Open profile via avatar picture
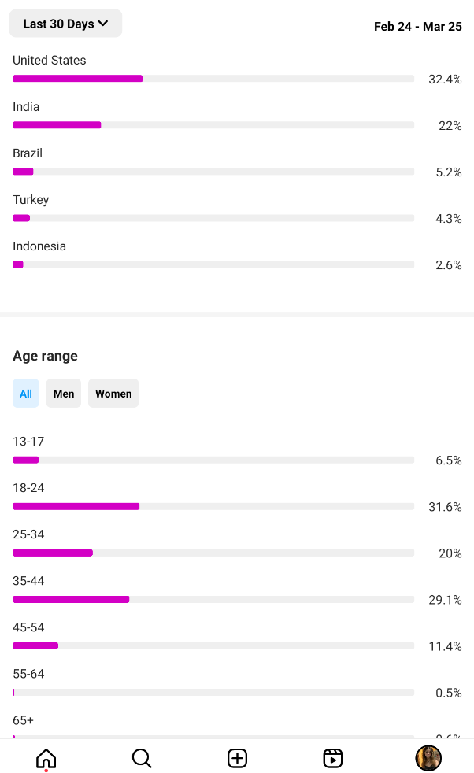This screenshot has height=773, width=474. (x=428, y=758)
